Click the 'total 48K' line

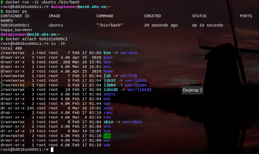pyautogui.click(x=11, y=48)
